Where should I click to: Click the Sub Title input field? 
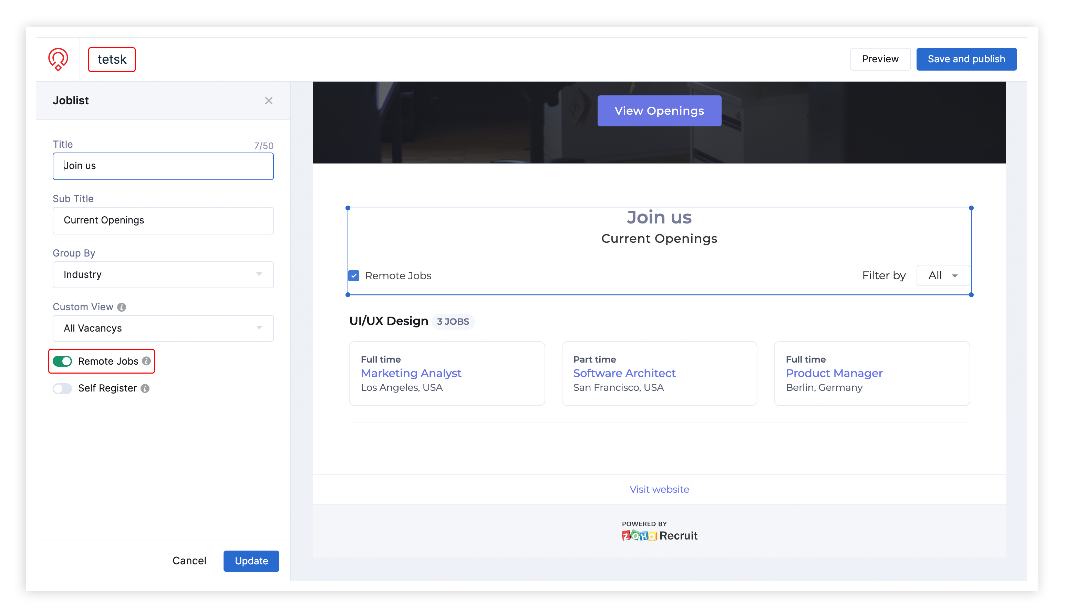(163, 221)
